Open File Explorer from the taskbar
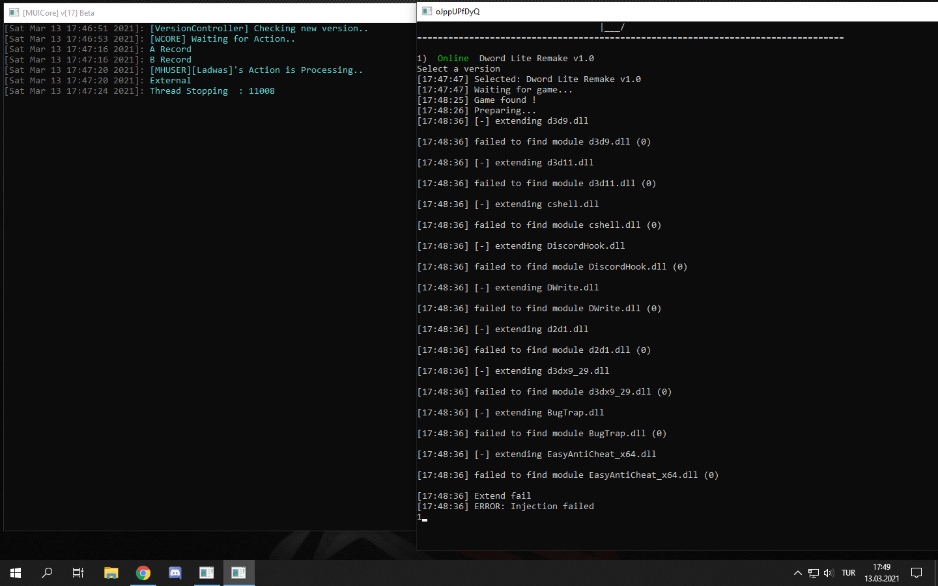 [111, 573]
